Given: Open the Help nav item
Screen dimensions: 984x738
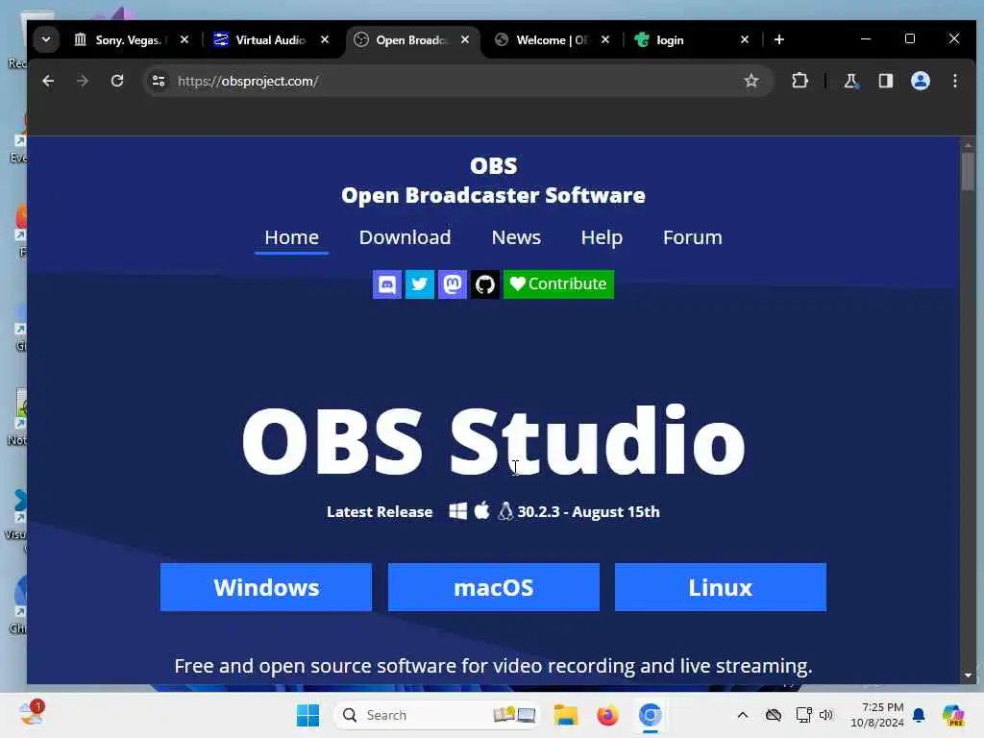Looking at the screenshot, I should [602, 238].
